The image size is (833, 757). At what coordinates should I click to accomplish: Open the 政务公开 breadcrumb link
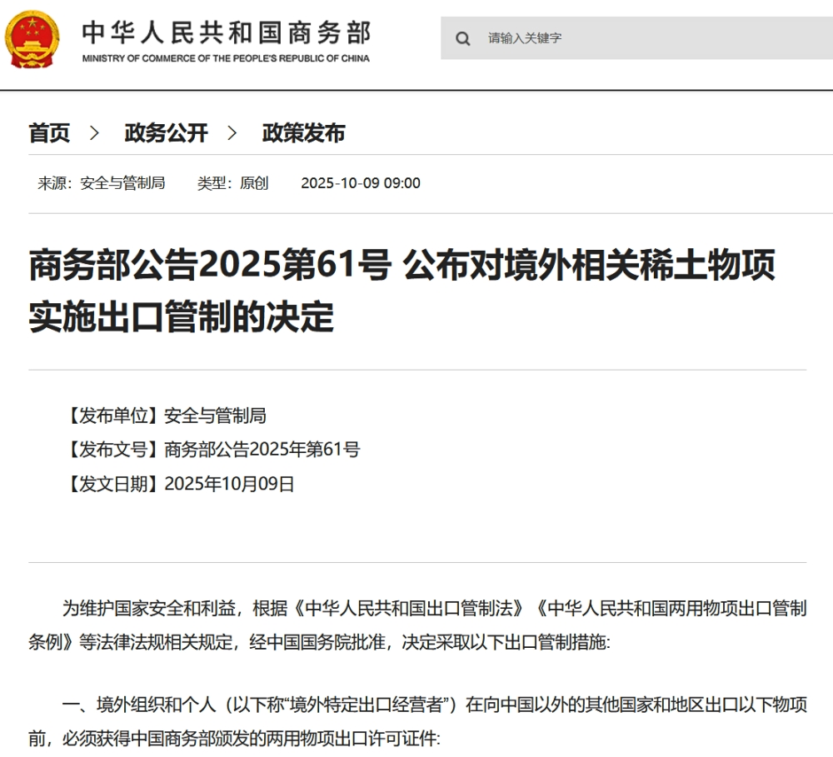point(166,133)
